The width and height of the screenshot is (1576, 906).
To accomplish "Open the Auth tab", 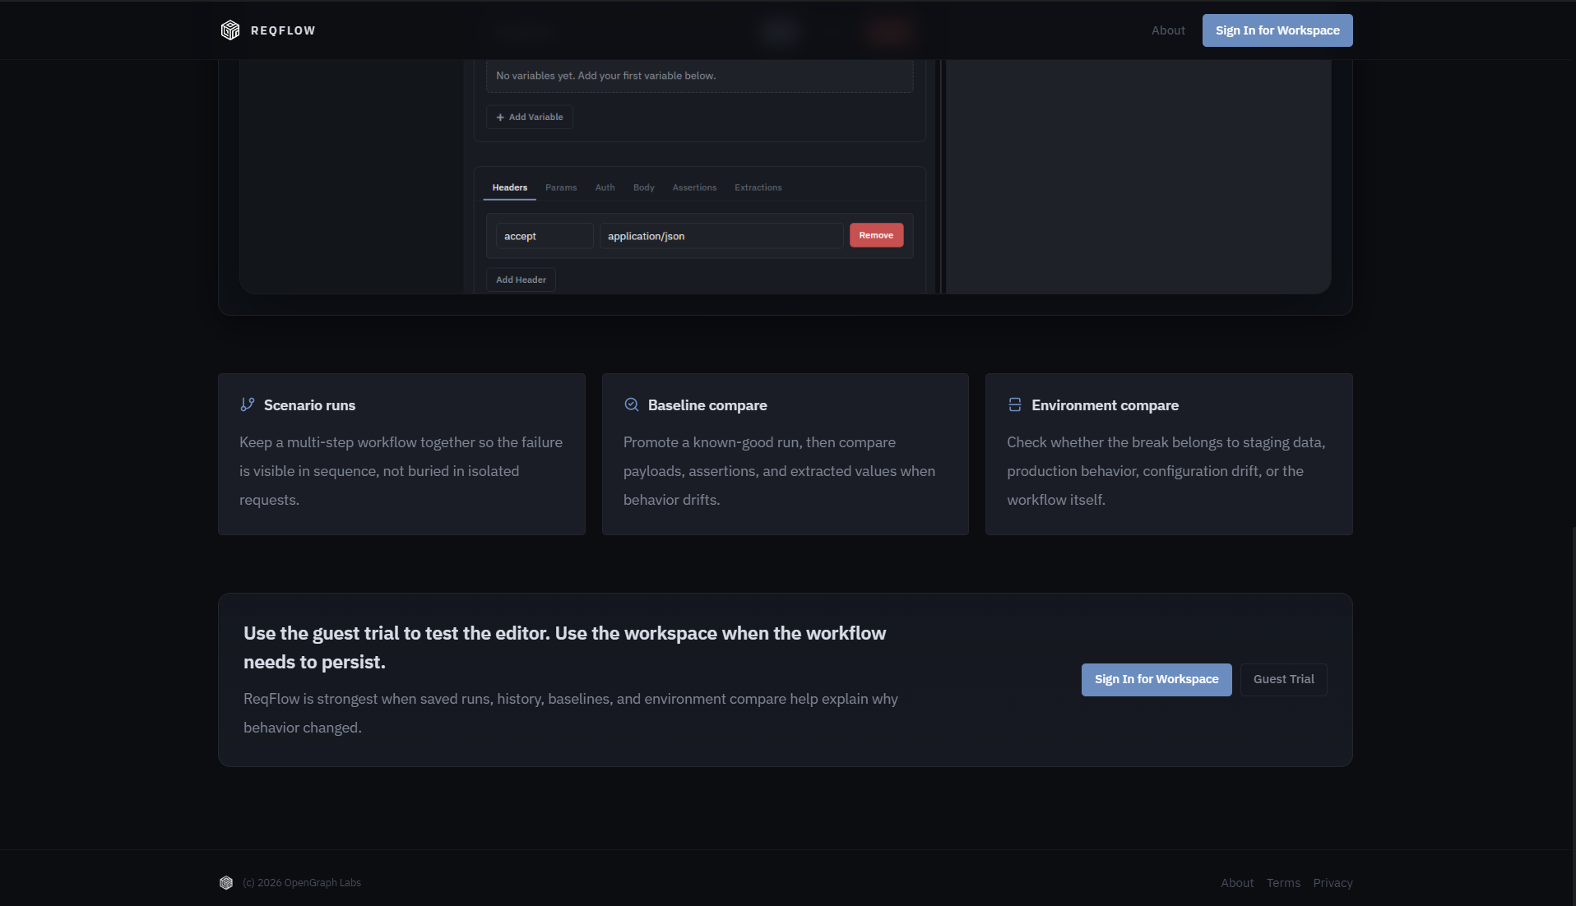I will 605,187.
